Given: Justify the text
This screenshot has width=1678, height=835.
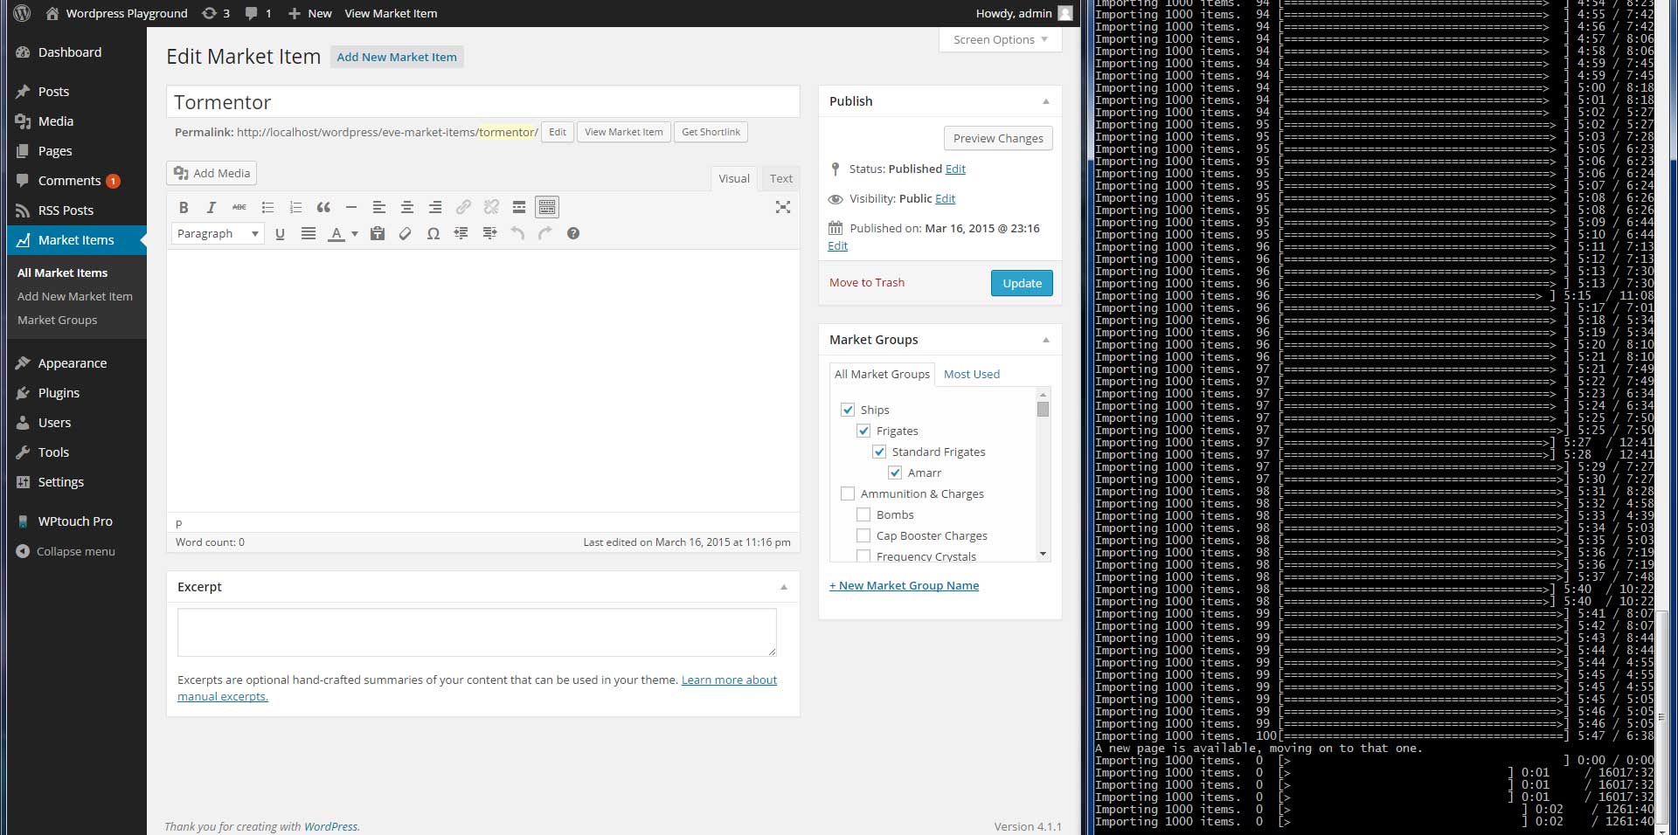Looking at the screenshot, I should click(x=309, y=233).
